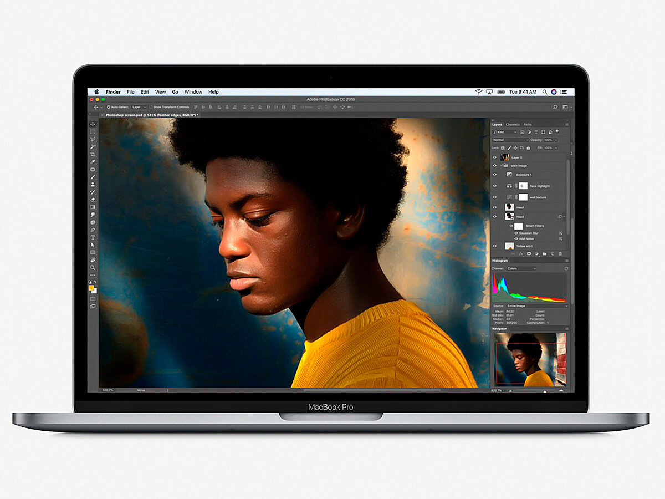Screen dimensions: 665x499
Task: Hide the Yellow shirt layer
Action: click(x=494, y=246)
